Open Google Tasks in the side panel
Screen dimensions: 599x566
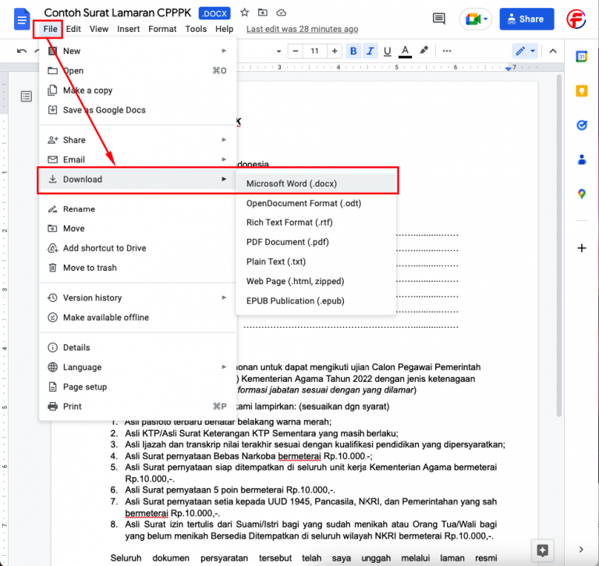pos(581,125)
